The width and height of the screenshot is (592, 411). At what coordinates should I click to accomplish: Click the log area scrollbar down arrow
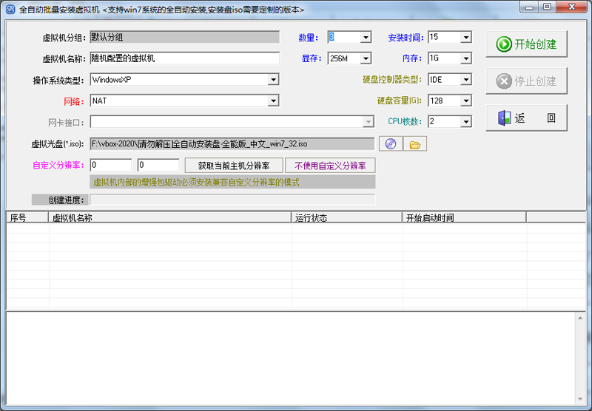point(580,399)
